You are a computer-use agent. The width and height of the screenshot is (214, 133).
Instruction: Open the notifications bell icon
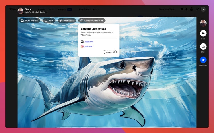(x=186, y=9)
